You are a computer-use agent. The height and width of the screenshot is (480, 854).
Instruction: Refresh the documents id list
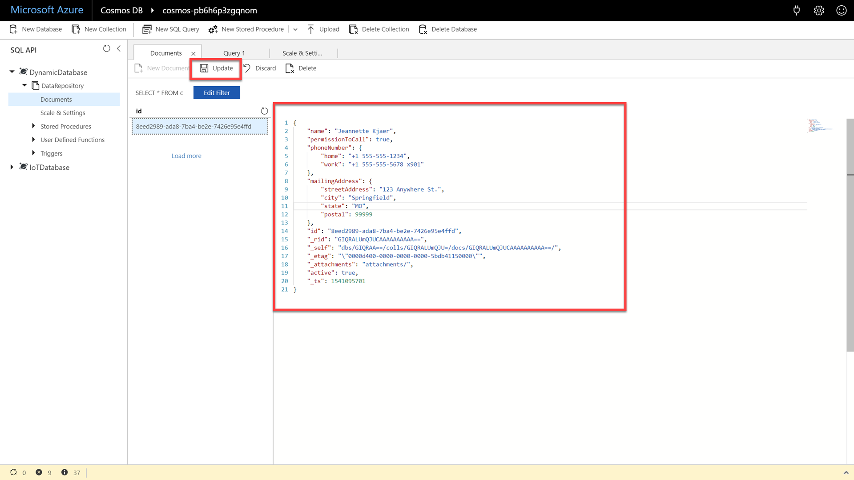point(264,111)
